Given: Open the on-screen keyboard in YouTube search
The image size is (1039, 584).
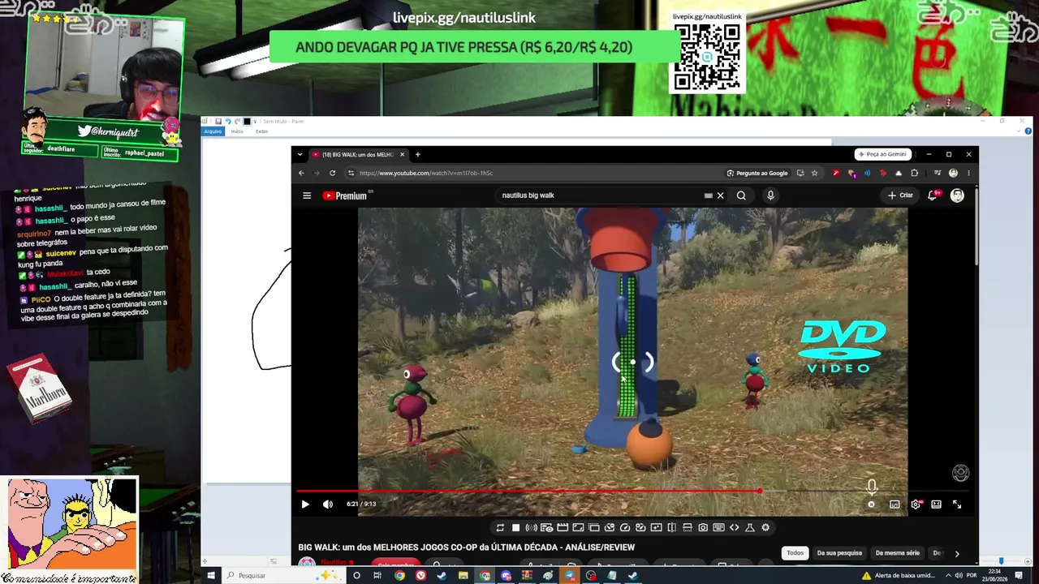Looking at the screenshot, I should coord(709,195).
